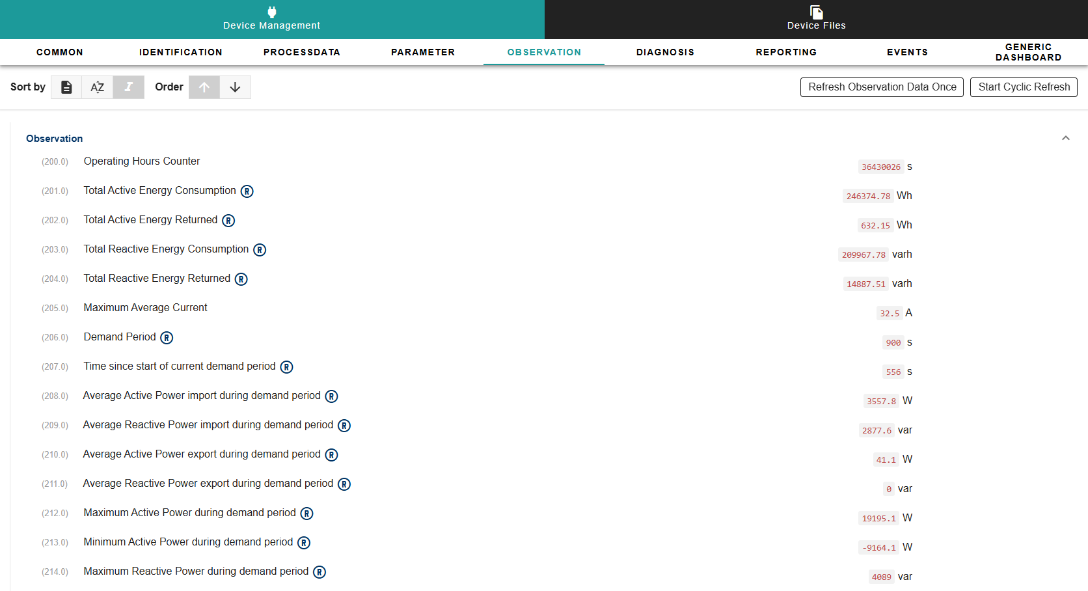Click R icon for Maximum Active Power
This screenshot has height=591, width=1088.
[306, 514]
